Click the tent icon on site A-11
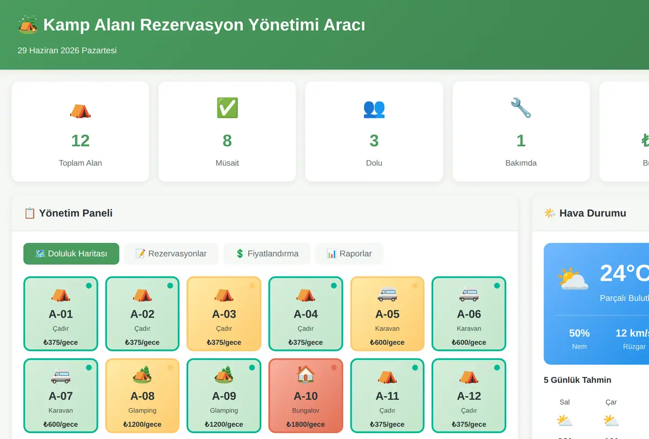Viewport: 649px width, 439px height. tap(387, 376)
